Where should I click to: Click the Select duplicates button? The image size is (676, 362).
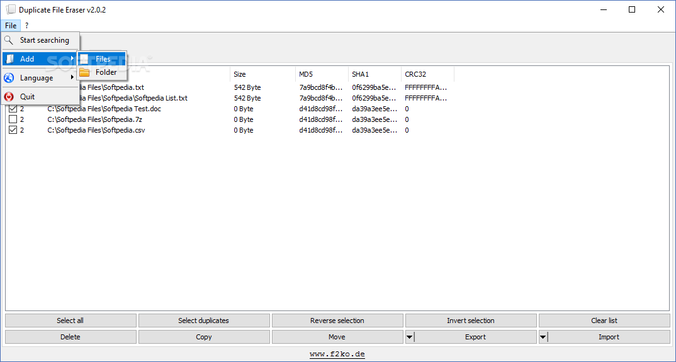point(203,321)
